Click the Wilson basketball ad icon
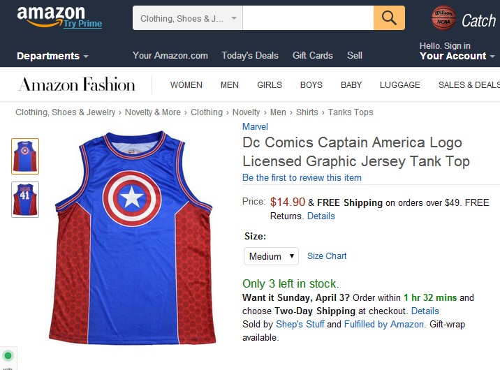500x370 pixels. click(x=443, y=19)
